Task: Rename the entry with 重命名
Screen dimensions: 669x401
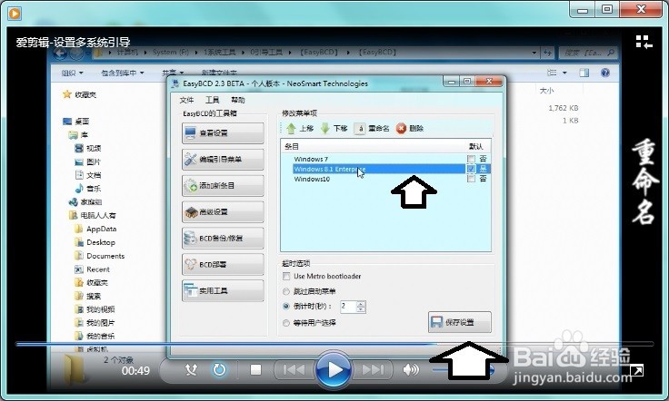Action: 372,128
